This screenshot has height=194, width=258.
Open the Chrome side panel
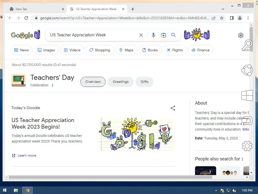coord(232,18)
